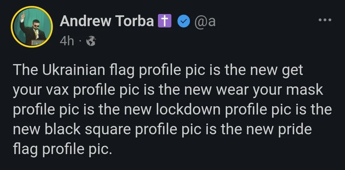Click the 4h post timestamp

(x=67, y=41)
